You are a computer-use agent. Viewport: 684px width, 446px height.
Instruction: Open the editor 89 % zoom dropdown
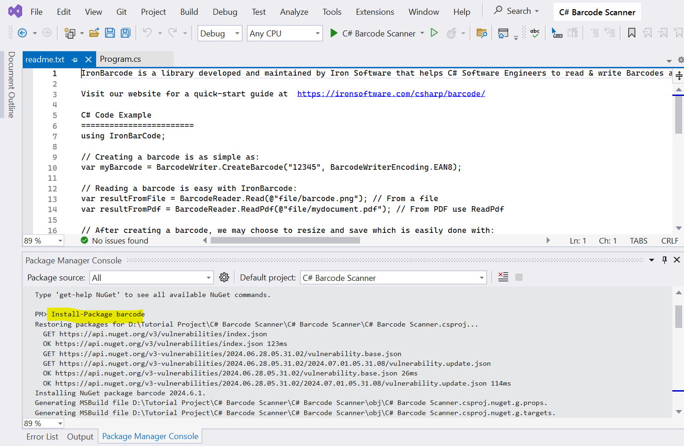point(43,241)
